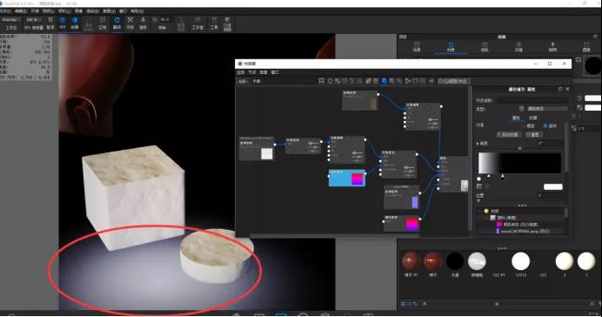Switch to the Properties subtab in node panel
The width and height of the screenshot is (602, 317).
tap(516, 118)
